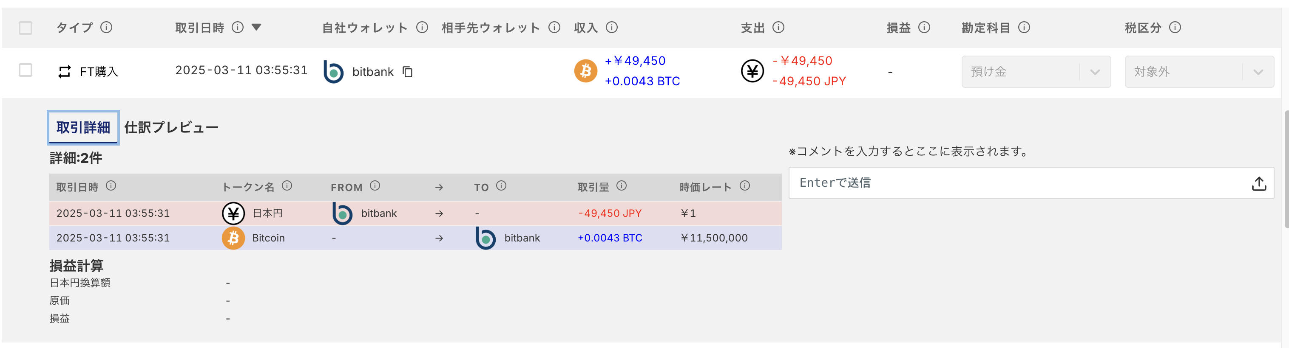Click the Enterで送信 comment input field

point(1021,183)
